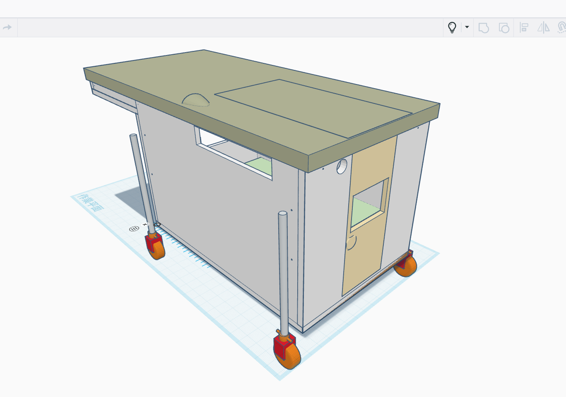Open the dropdown arrow next to lightbulb
Screen dimensions: 566x397
467,27
